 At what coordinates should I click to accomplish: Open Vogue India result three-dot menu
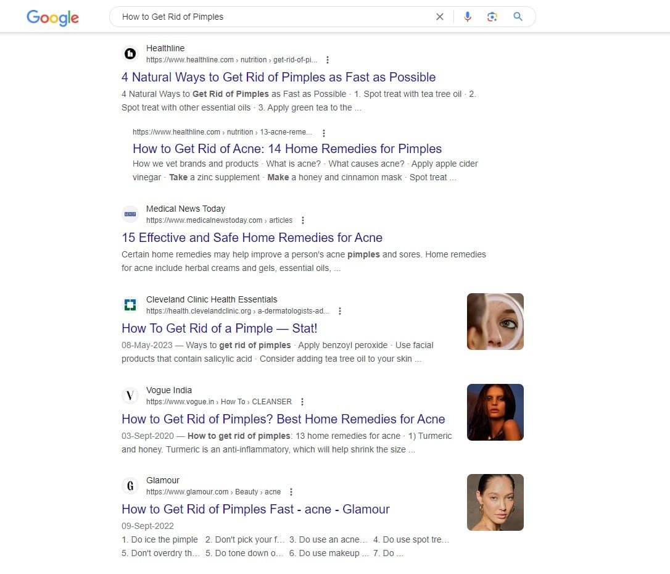302,402
